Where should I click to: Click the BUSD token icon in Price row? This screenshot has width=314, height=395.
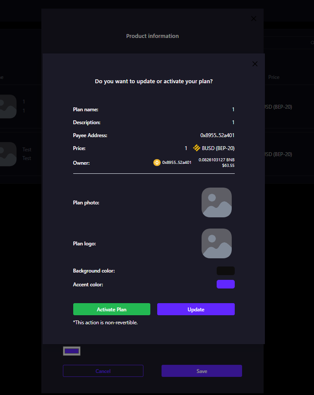196,148
